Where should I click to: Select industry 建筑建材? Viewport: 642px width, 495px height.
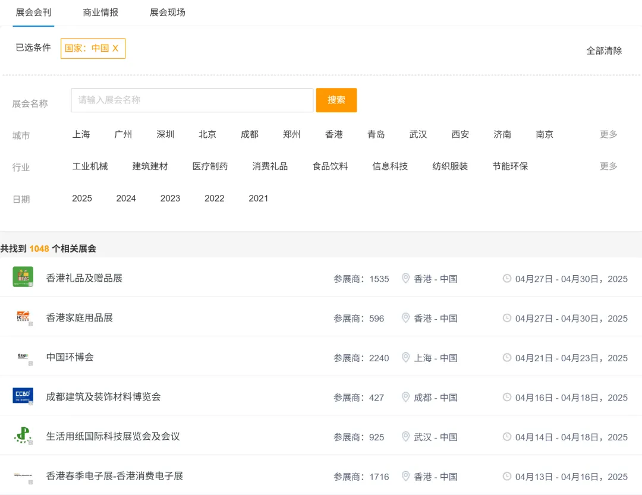[x=150, y=166]
